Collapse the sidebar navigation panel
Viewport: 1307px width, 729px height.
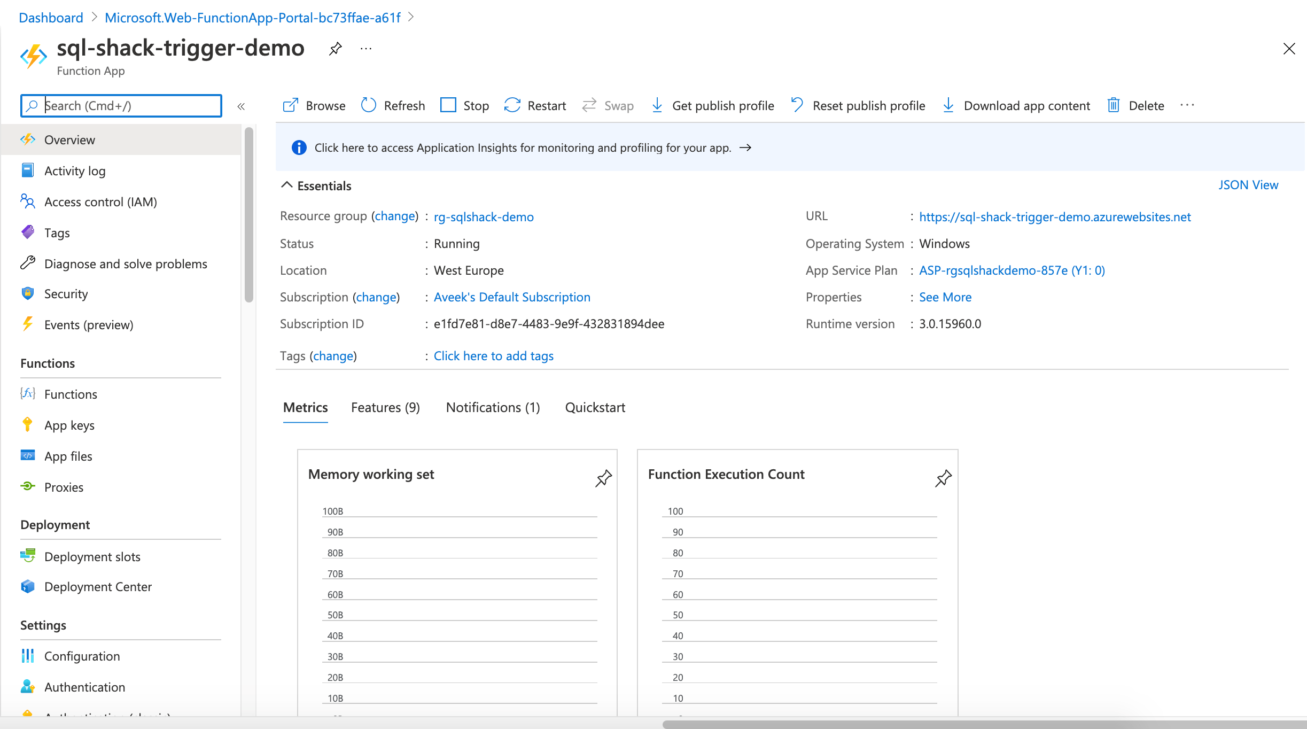(242, 106)
